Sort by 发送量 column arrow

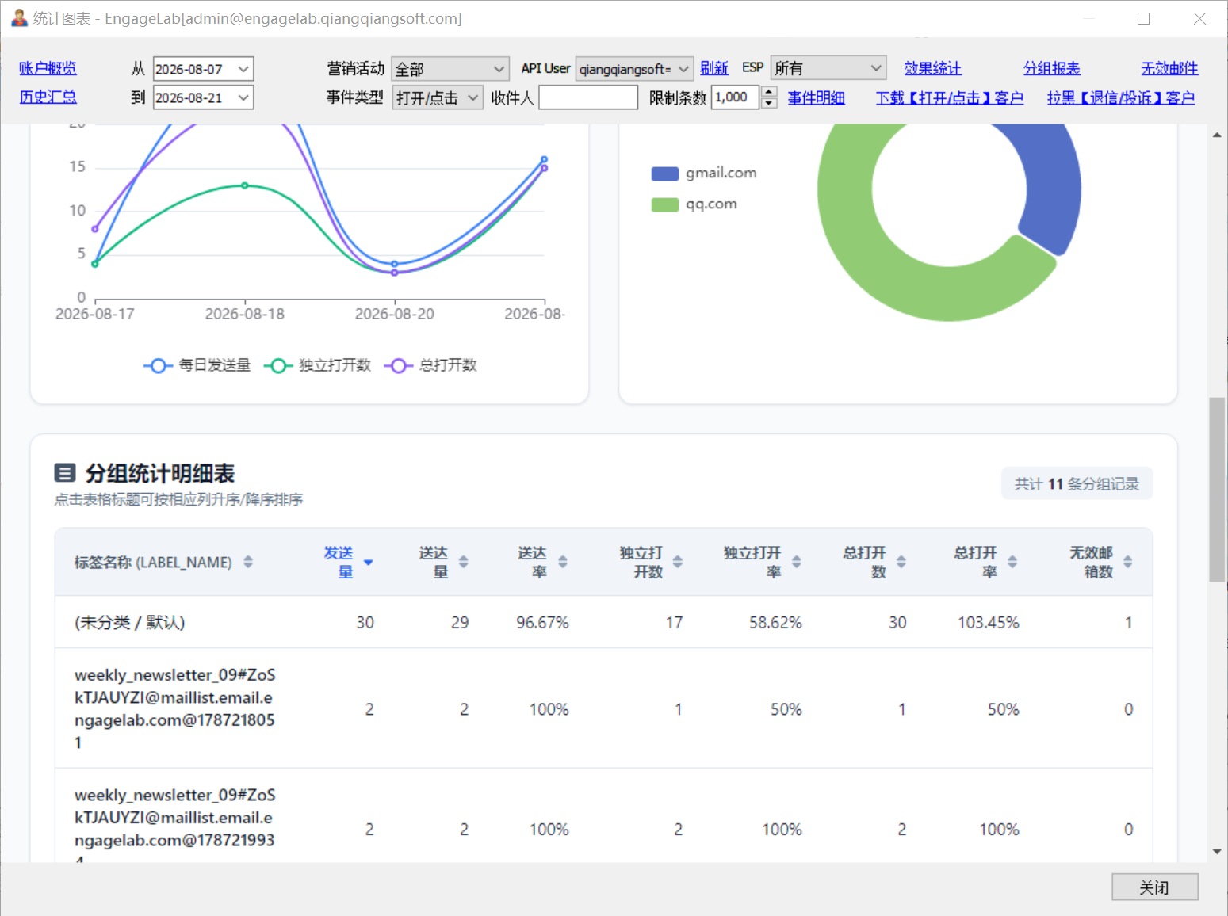tap(368, 563)
